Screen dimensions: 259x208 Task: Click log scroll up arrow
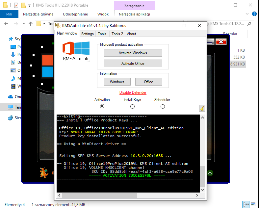(x=202, y=117)
